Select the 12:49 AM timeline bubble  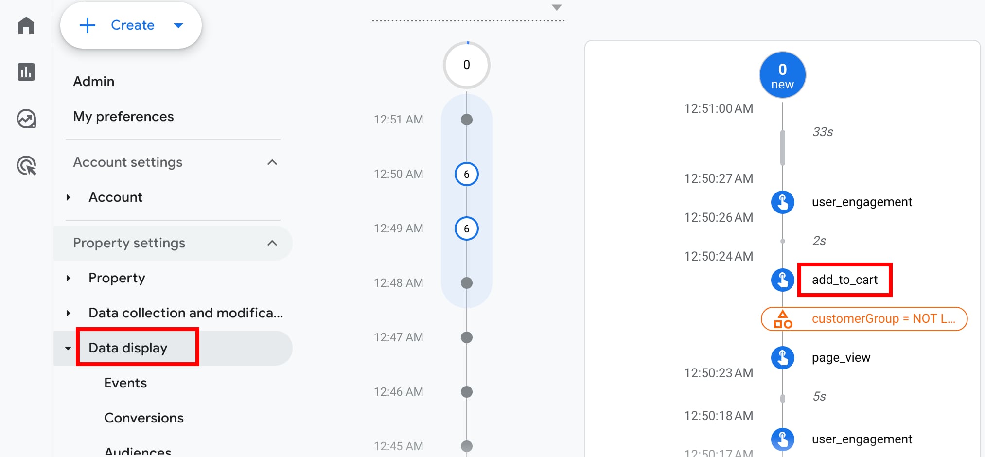pos(466,228)
